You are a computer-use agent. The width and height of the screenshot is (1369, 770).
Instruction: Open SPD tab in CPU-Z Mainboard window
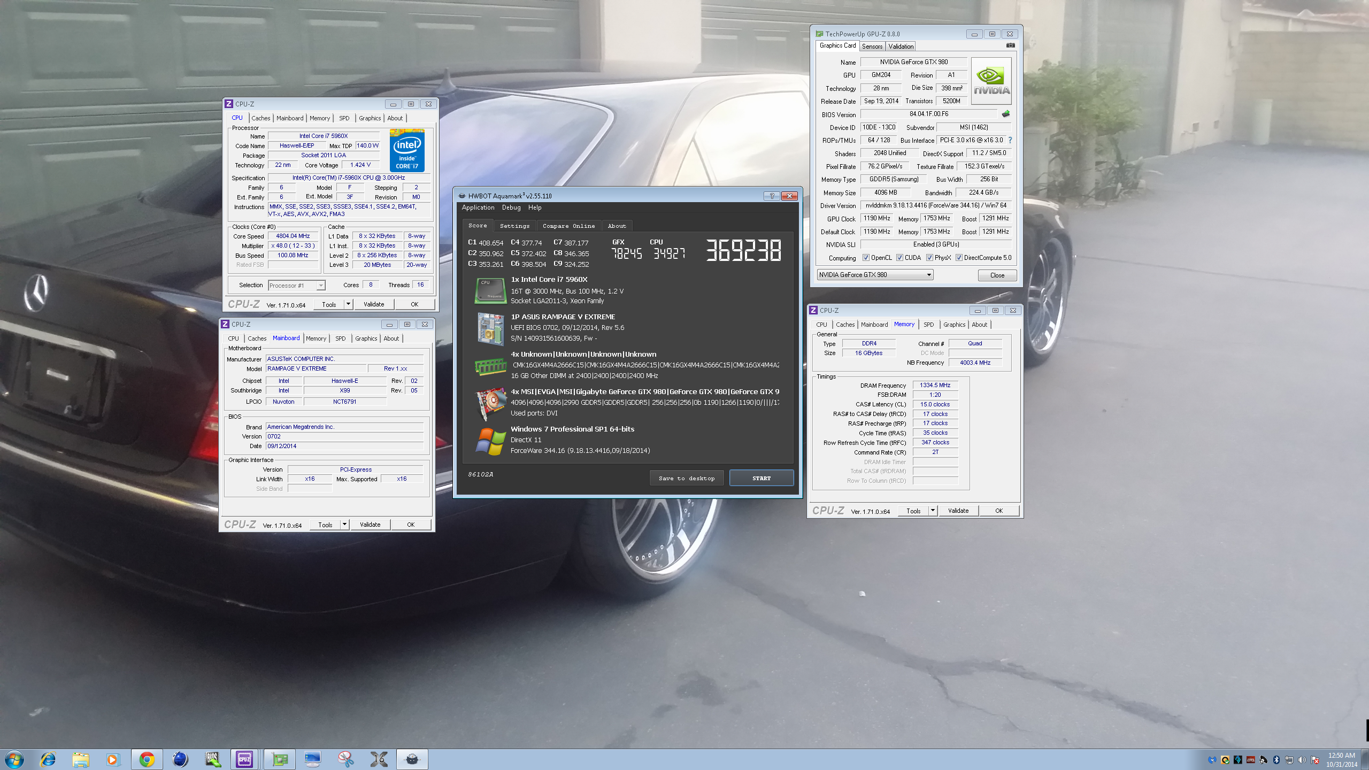(341, 338)
